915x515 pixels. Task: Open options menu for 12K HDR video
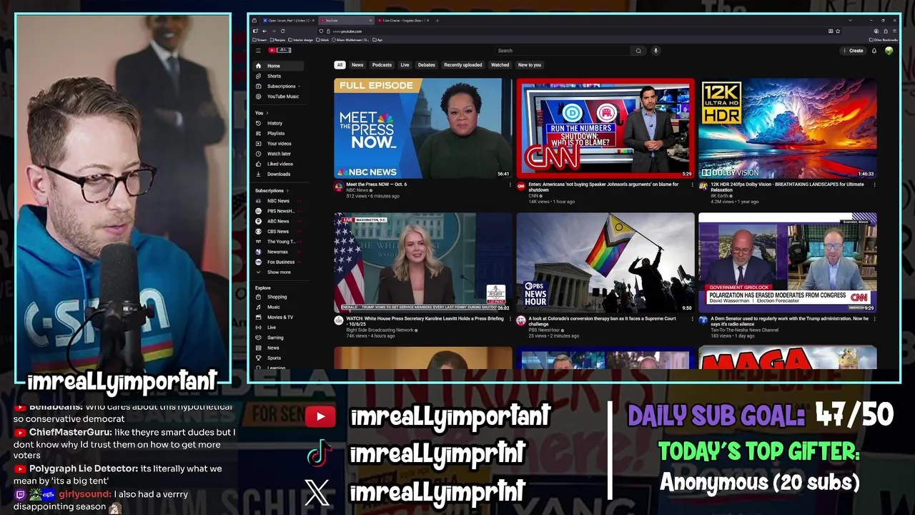pos(875,185)
